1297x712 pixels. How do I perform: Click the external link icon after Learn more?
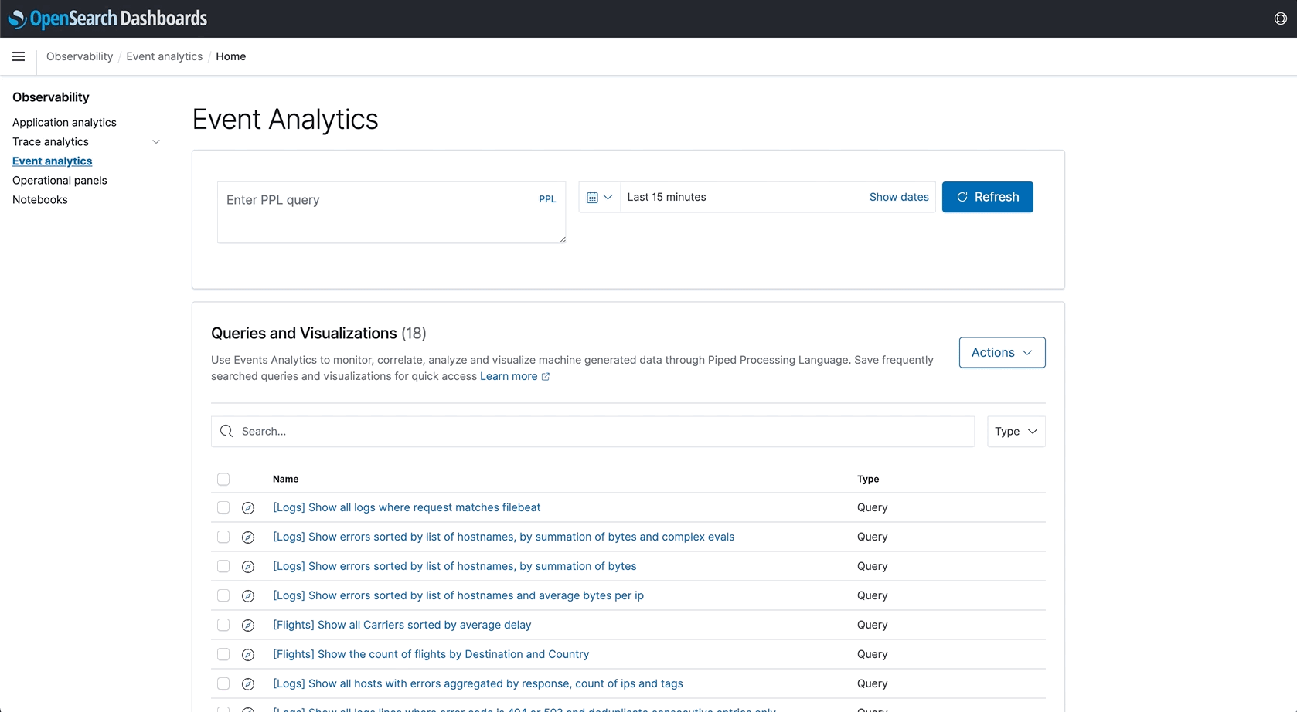click(x=546, y=377)
